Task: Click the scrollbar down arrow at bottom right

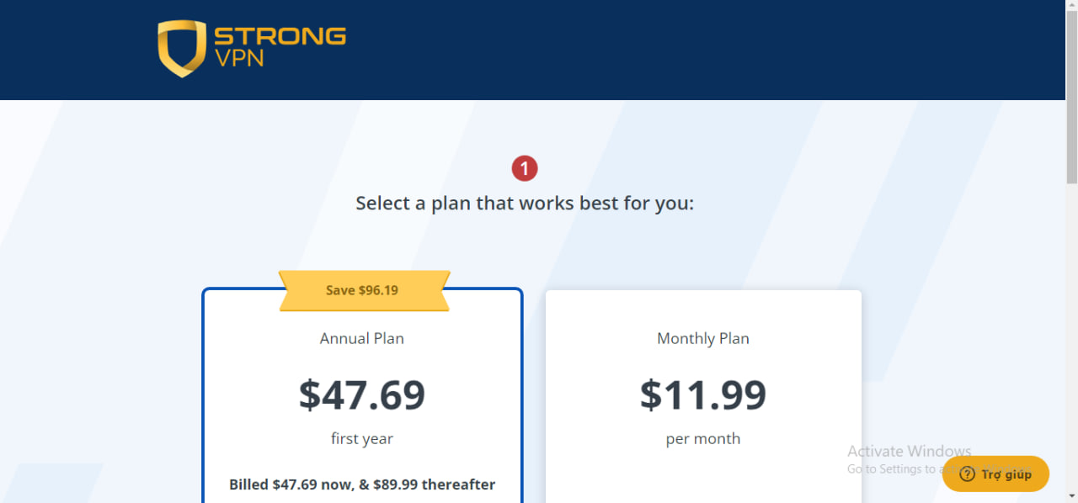Action: point(1071,496)
